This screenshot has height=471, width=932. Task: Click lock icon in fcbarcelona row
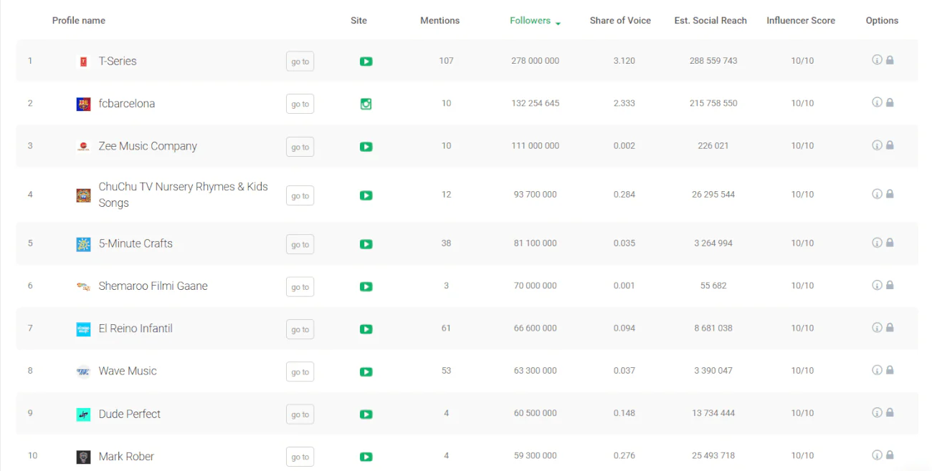point(890,103)
